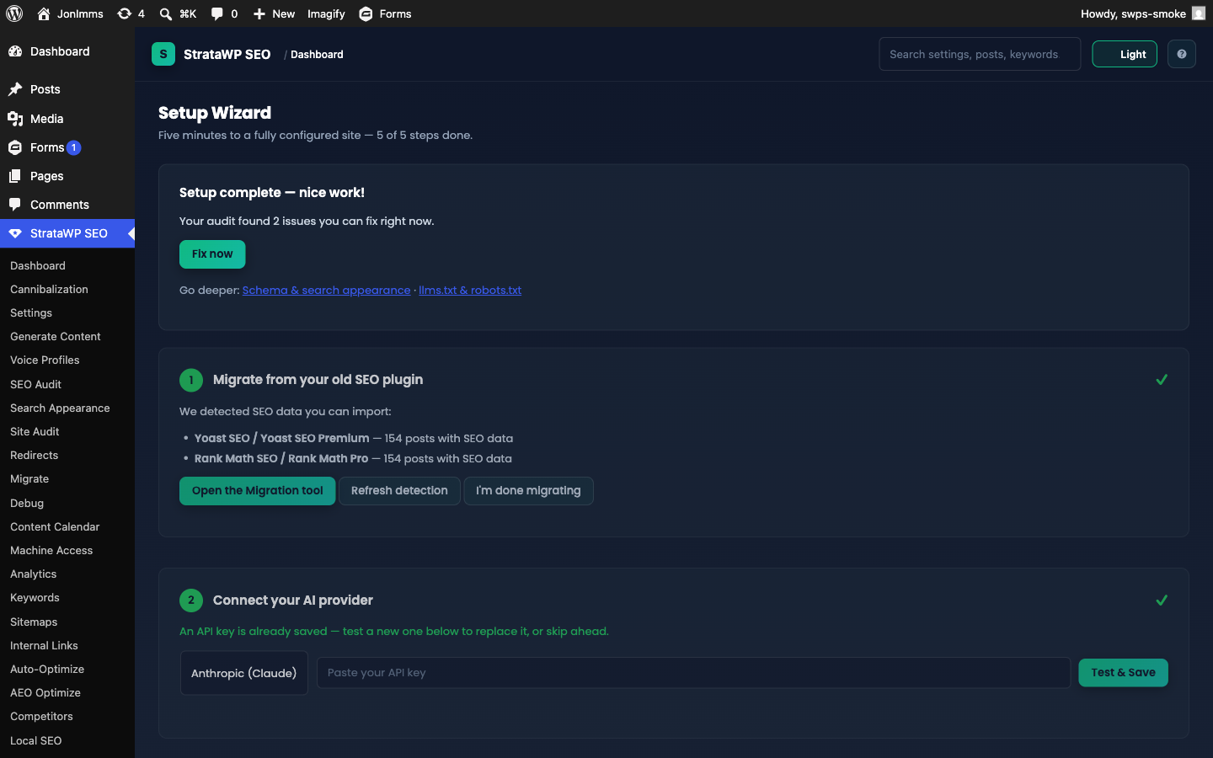Click the green S StrataWP logo
The image size is (1213, 758).
(x=163, y=54)
